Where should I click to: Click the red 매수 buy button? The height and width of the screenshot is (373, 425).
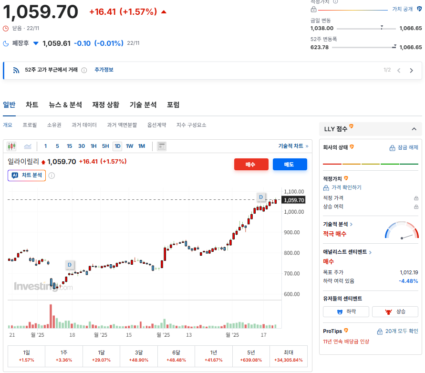pyautogui.click(x=251, y=165)
